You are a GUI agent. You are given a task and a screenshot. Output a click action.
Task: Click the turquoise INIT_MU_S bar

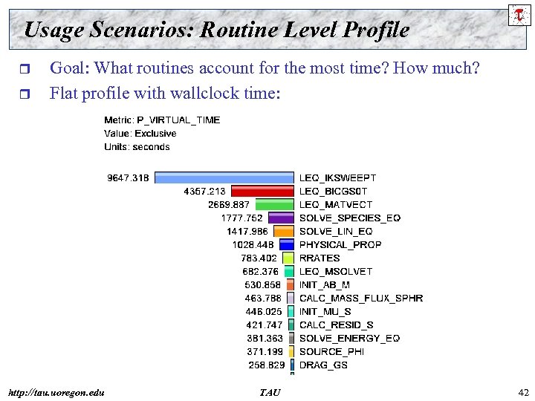[291, 311]
